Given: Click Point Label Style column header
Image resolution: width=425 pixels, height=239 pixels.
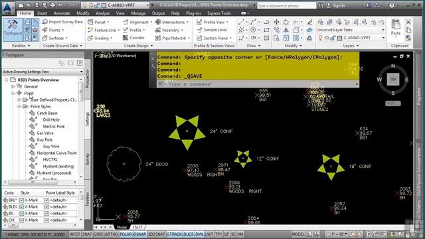Looking at the screenshot, I should [60, 193].
